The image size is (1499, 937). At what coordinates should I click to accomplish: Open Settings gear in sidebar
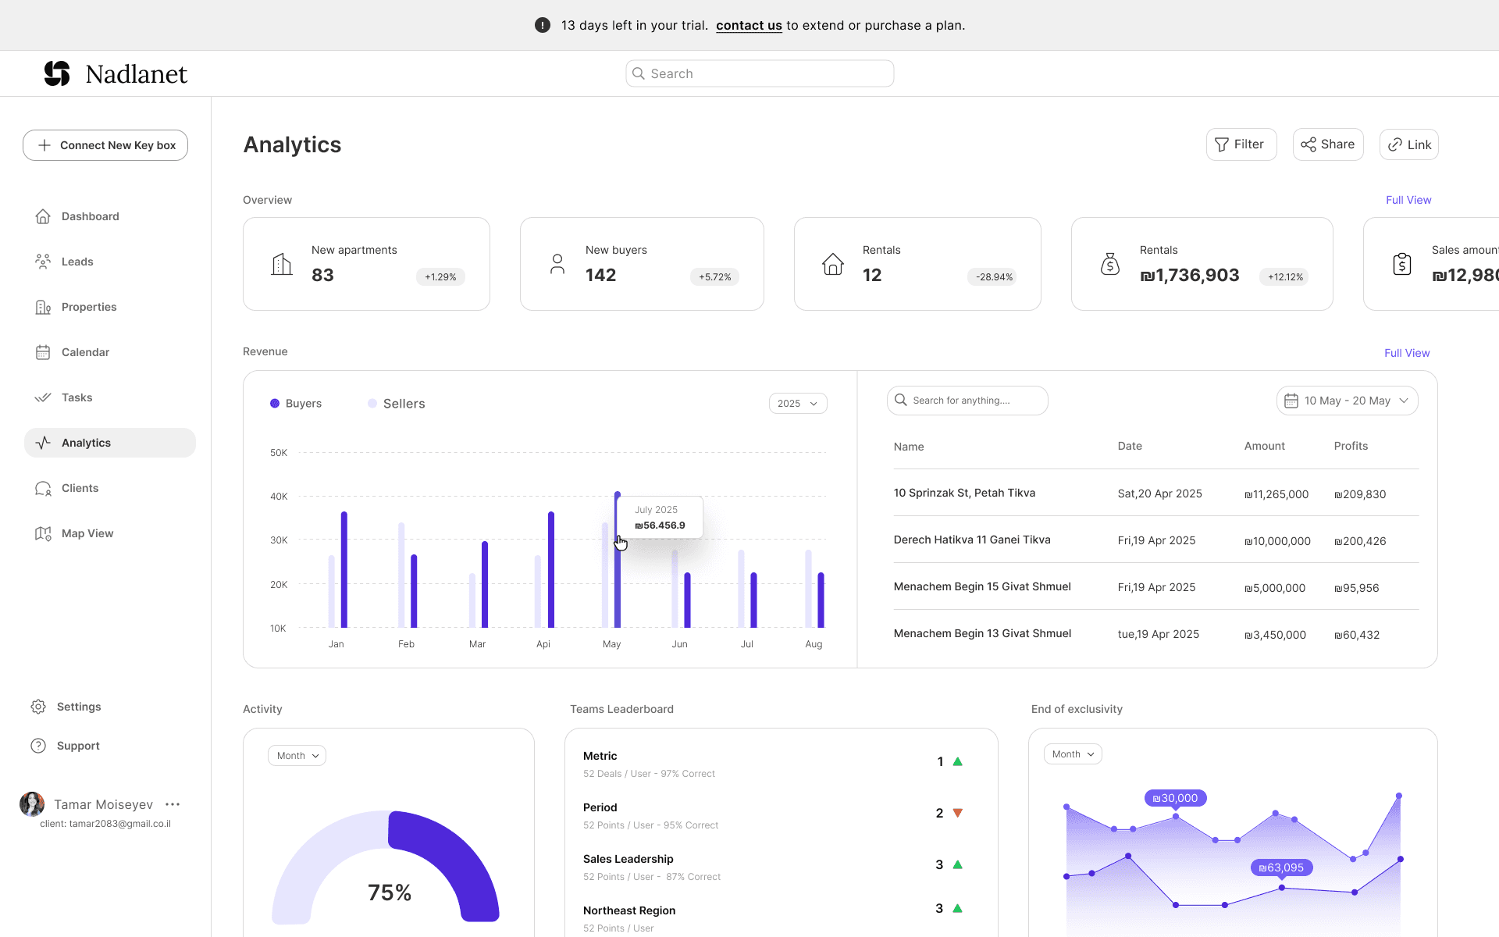click(38, 707)
